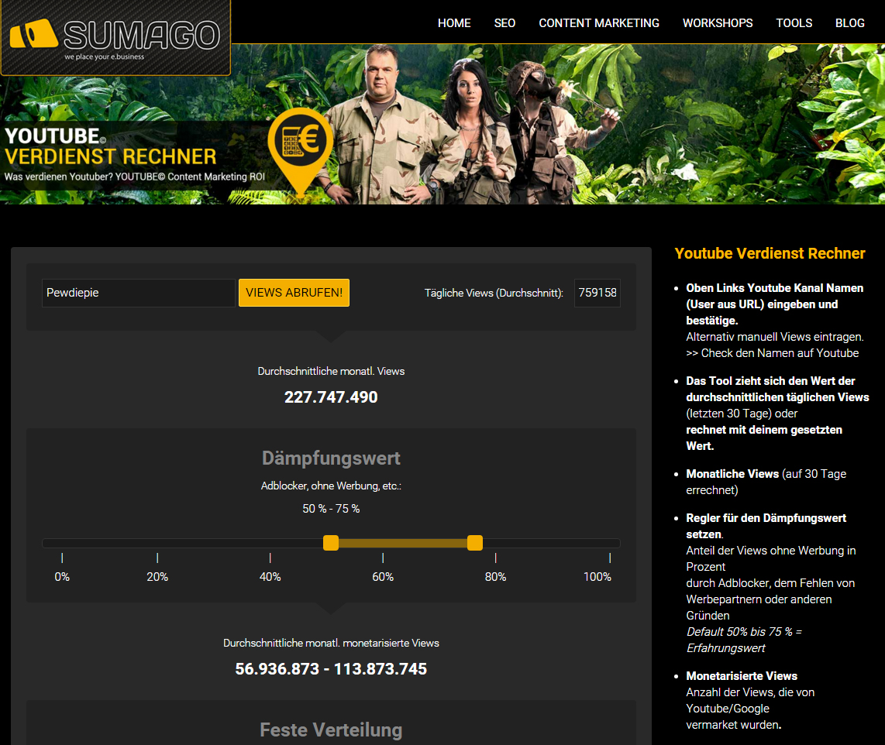This screenshot has height=745, width=885.
Task: Click the Youtube Verdienst Rechner banner title
Action: click(x=111, y=146)
